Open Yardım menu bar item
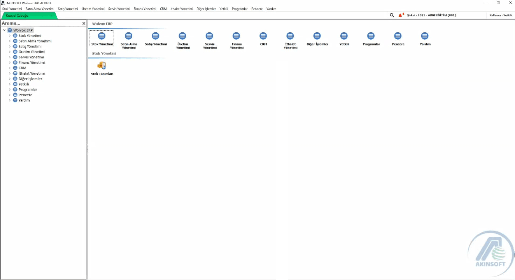515x280 pixels. pyautogui.click(x=272, y=9)
